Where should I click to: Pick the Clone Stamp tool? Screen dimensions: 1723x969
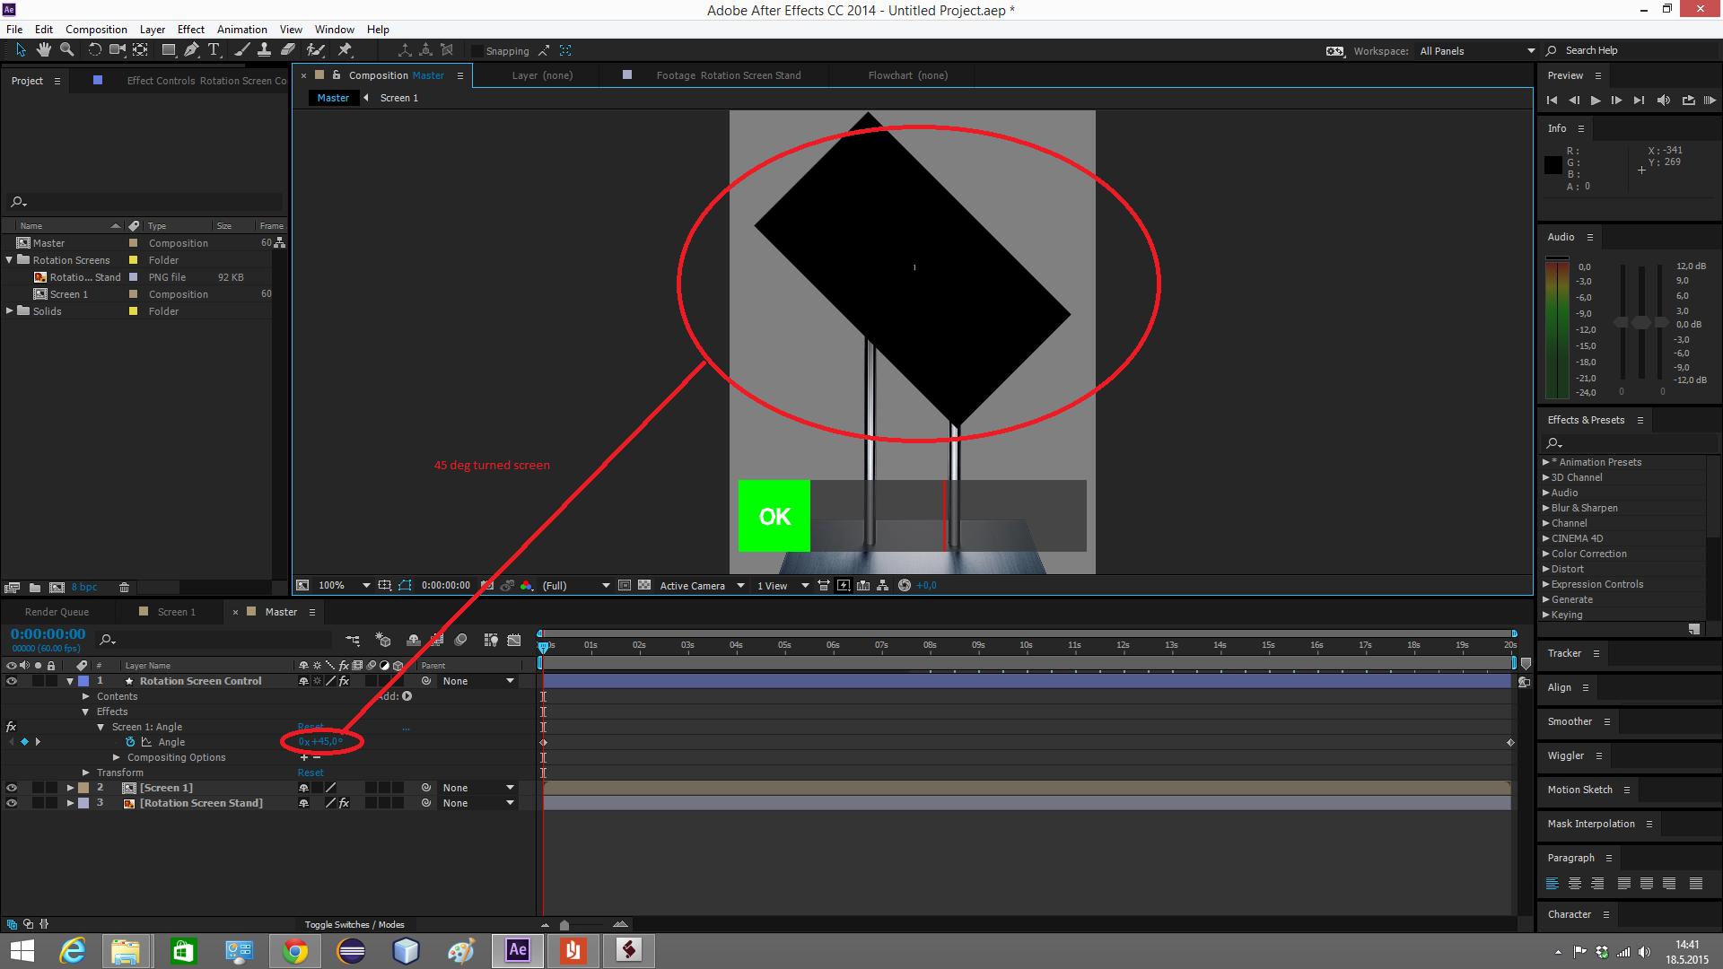tap(265, 50)
